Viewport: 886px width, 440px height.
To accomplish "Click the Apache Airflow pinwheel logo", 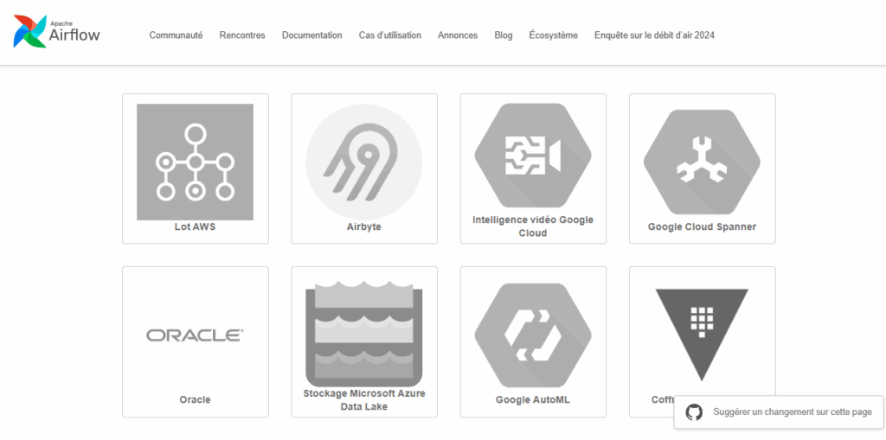I will pos(30,32).
